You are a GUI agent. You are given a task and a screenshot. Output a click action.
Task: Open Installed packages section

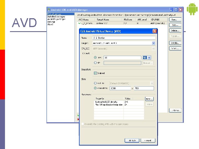[x=56, y=17]
